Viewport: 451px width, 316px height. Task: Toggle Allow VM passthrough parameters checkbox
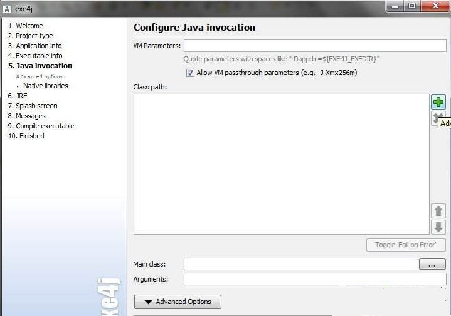pyautogui.click(x=190, y=73)
